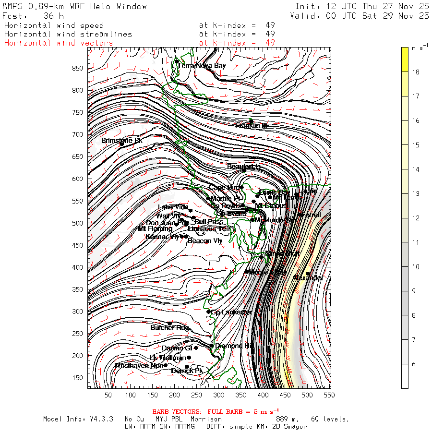Click the 'Mt Erebus' station label
The height and width of the screenshot is (432, 432).
click(271, 205)
